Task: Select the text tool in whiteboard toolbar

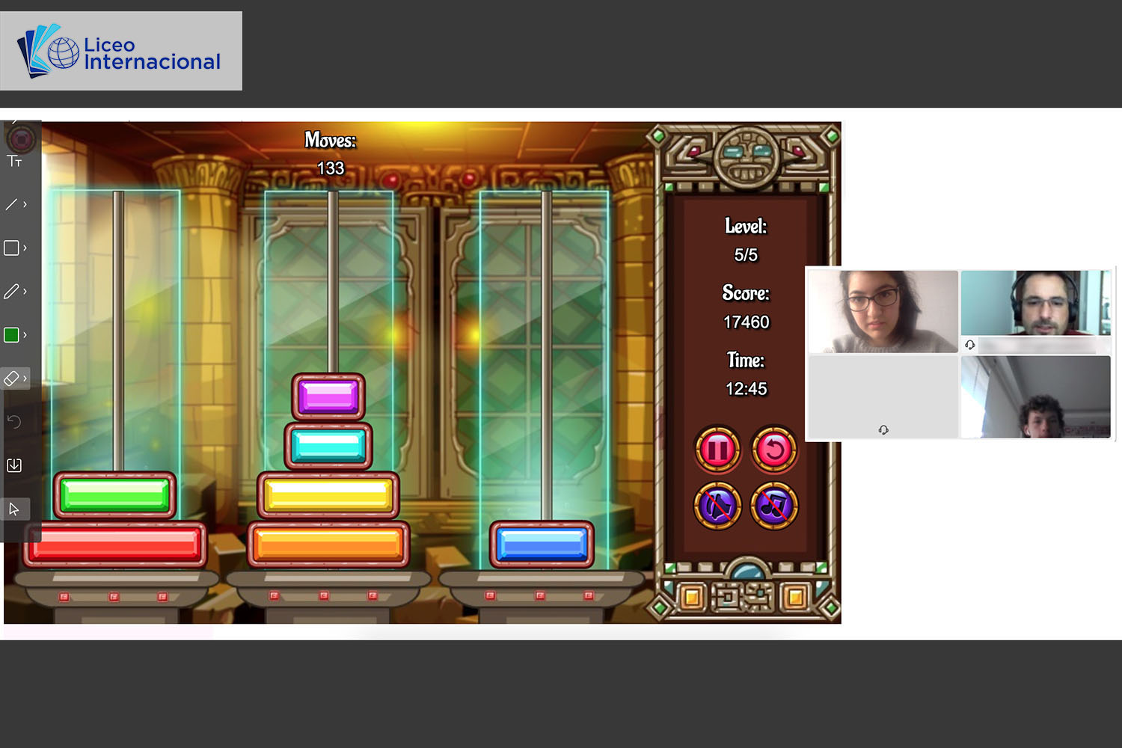Action: 14,161
